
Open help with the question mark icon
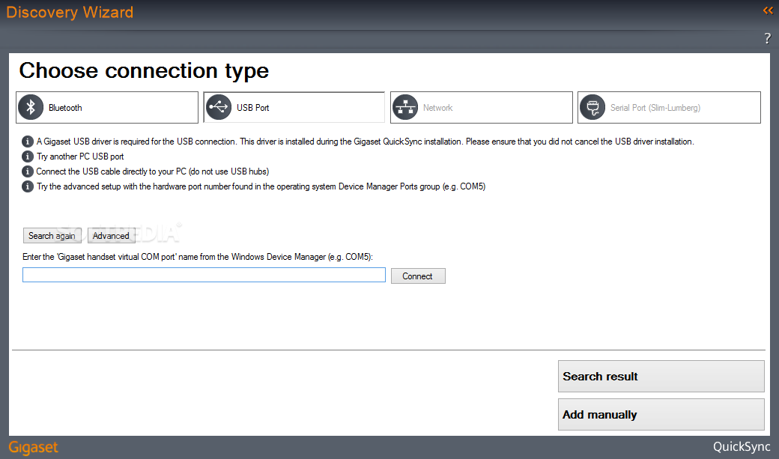pos(768,38)
